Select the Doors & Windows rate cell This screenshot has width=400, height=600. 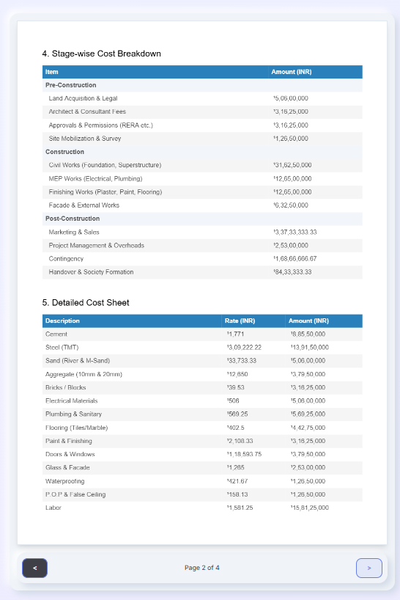click(253, 454)
